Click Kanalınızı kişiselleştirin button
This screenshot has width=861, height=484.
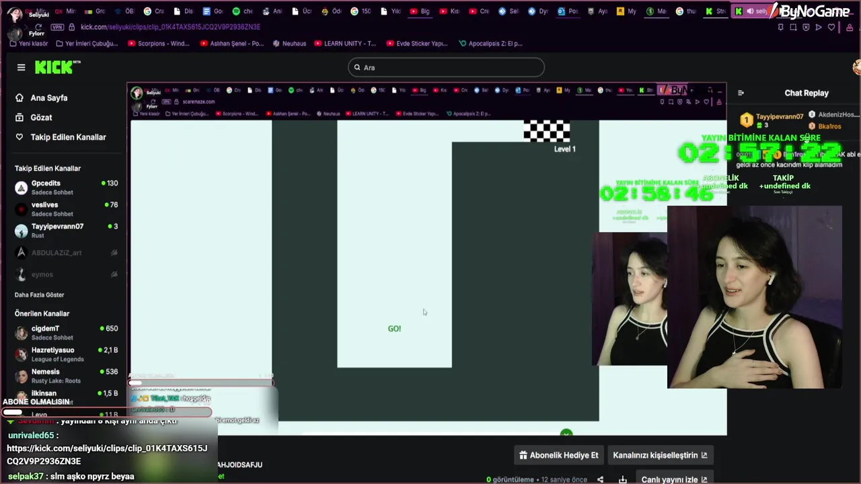659,455
